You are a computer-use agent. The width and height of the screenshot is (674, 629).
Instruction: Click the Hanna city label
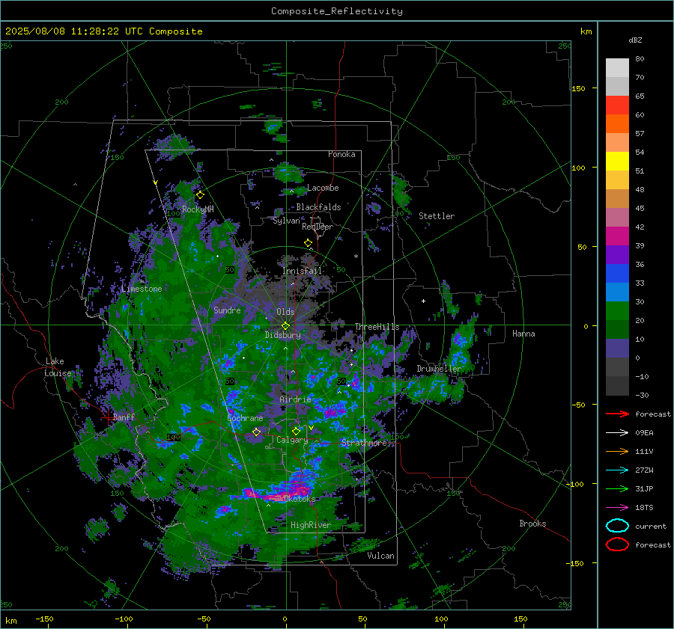(523, 334)
